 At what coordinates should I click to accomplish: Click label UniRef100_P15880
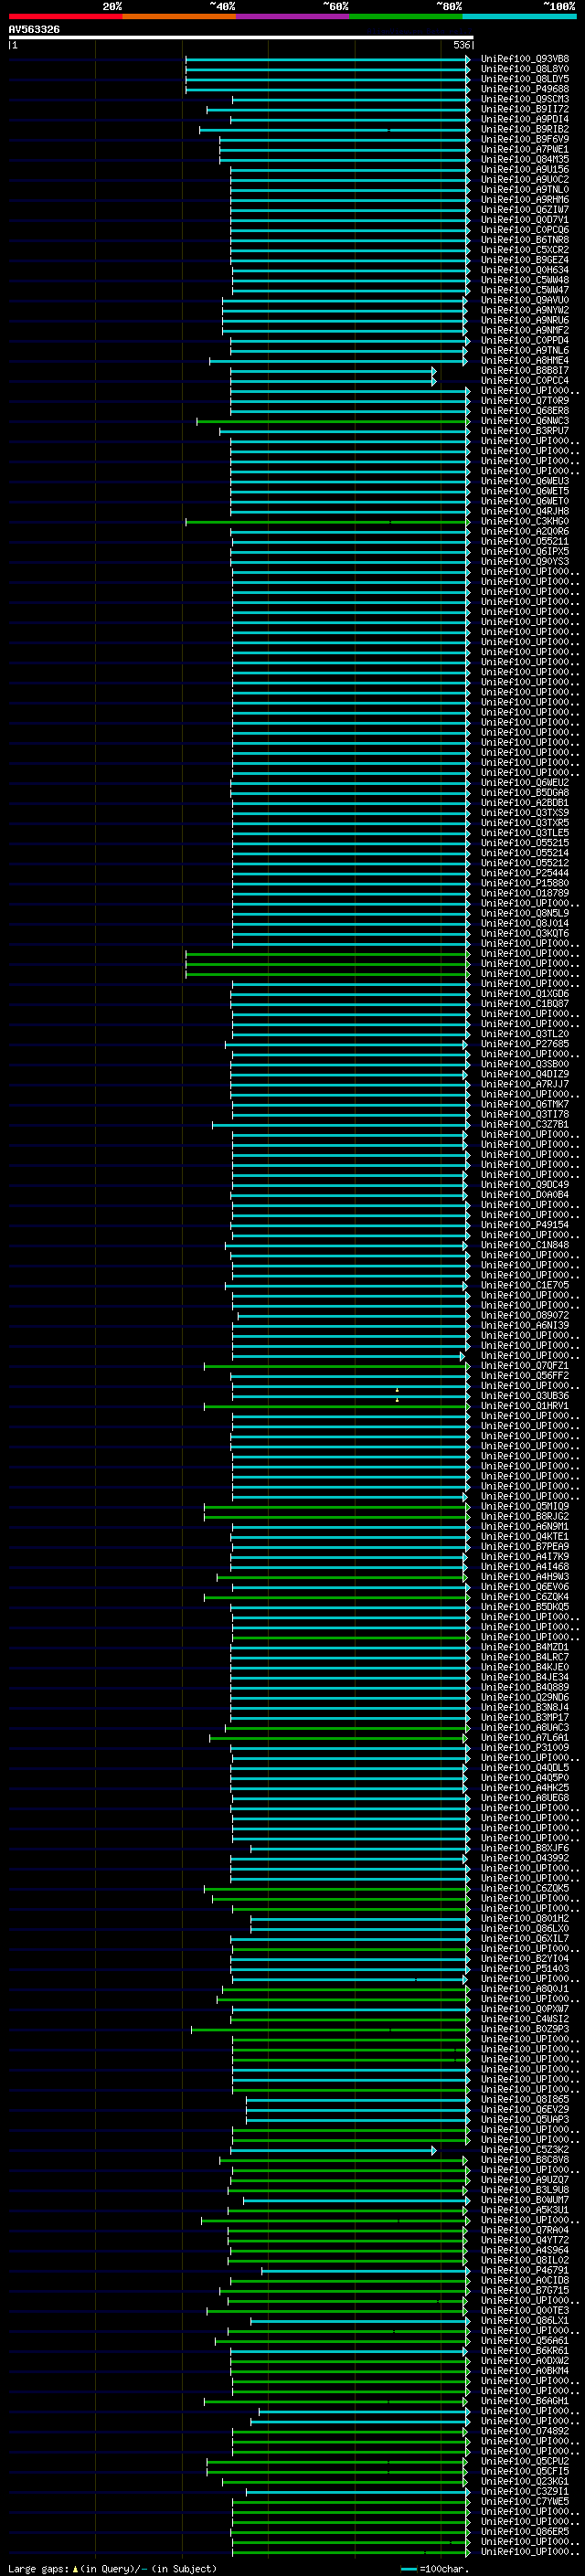524,883
